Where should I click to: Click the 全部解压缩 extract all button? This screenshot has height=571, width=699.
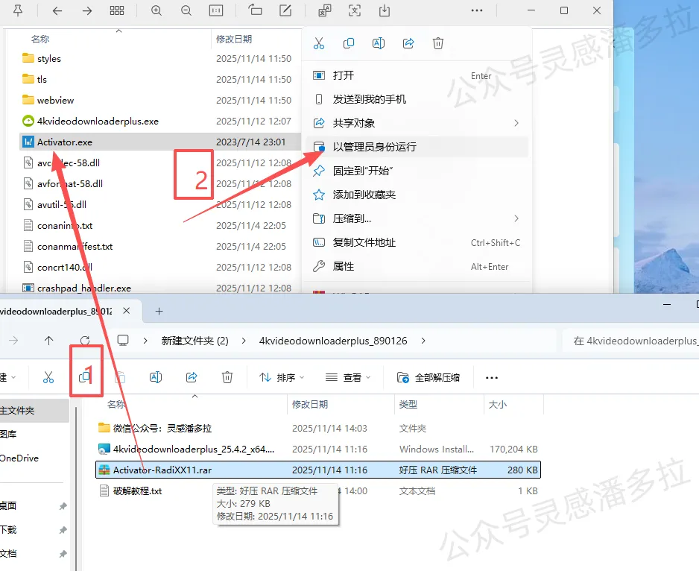pos(428,377)
